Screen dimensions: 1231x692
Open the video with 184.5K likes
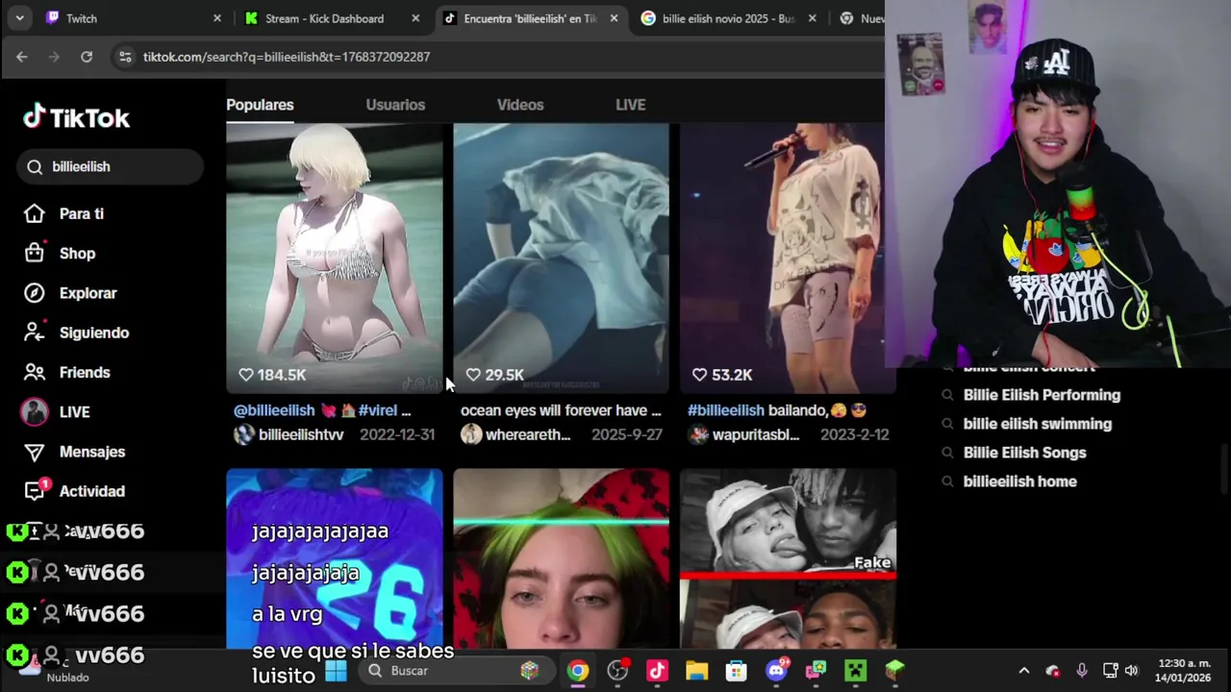click(334, 258)
